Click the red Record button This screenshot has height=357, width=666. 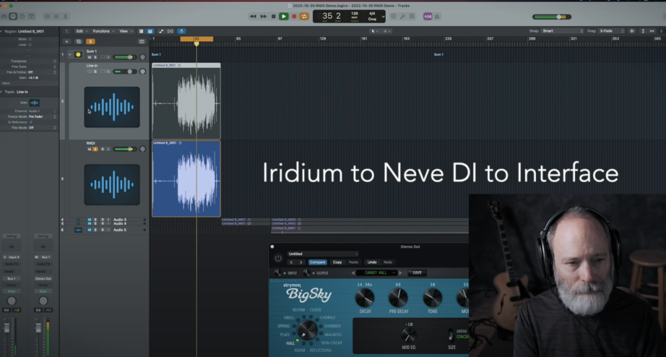click(294, 16)
